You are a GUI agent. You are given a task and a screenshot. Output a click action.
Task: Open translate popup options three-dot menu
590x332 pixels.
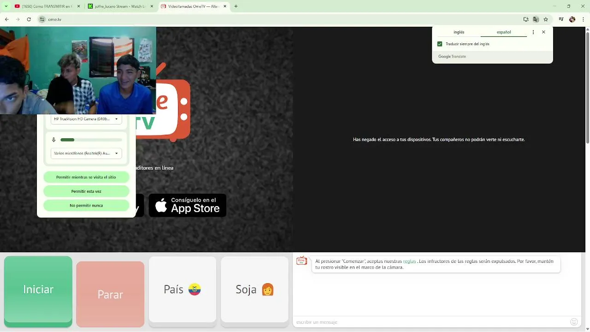pos(533,32)
